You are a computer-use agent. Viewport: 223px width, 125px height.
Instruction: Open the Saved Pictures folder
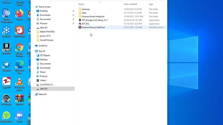(x=46, y=40)
